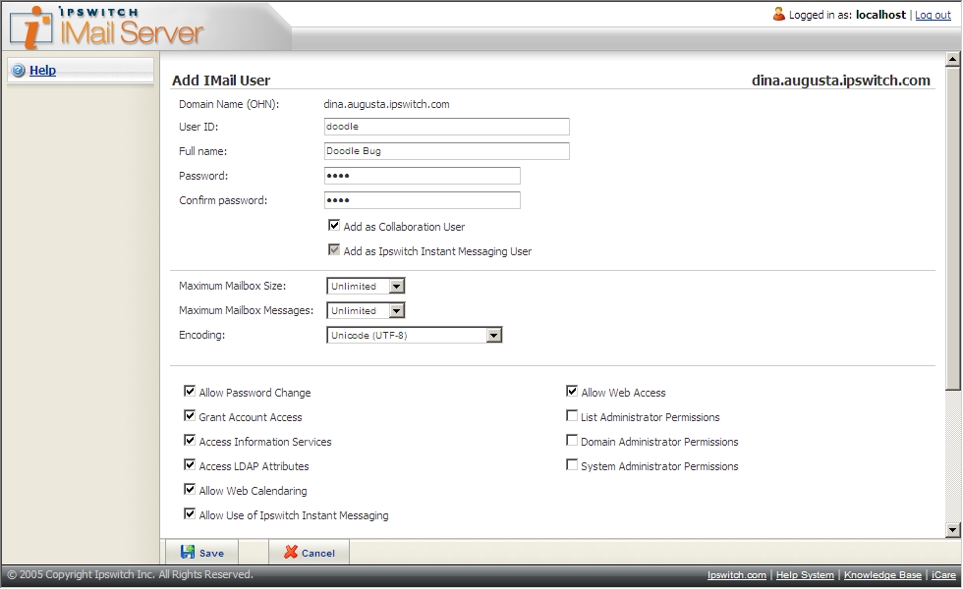Uncheck Allow Web Calendaring
This screenshot has width=963, height=589.
[190, 489]
